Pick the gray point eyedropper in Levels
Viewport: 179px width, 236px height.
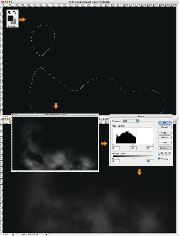click(x=165, y=154)
